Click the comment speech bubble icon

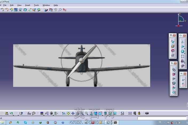click(34, 113)
